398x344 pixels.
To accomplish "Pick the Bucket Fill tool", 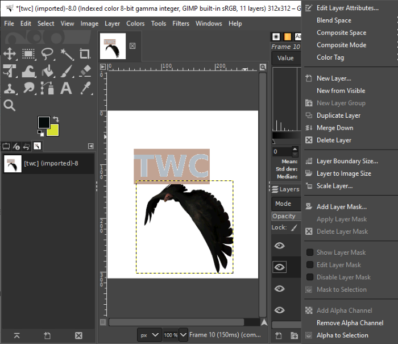I will tap(48, 71).
